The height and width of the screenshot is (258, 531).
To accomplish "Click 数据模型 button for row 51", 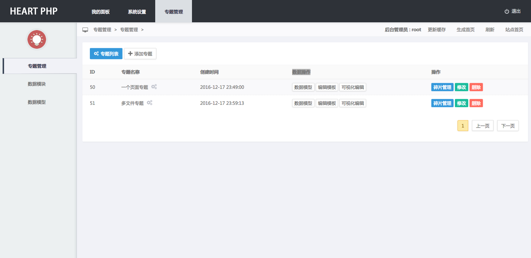I will 303,103.
